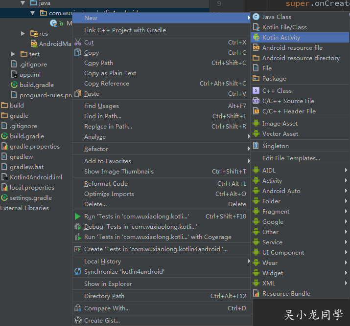
Task: Select settings.gradle in project tree
Action: click(x=31, y=198)
